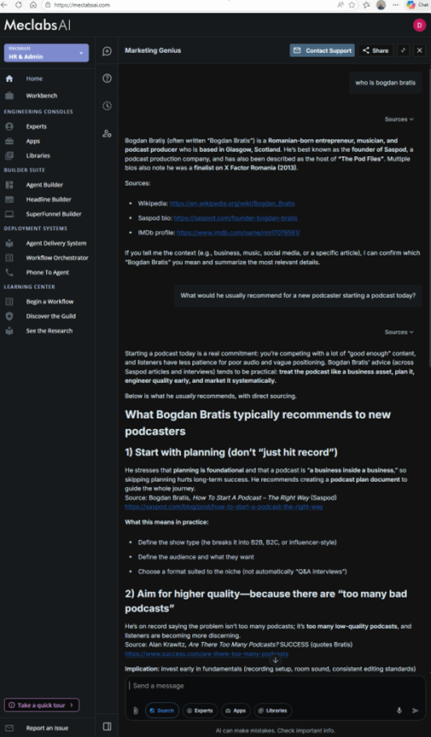Toggle the side panel icon at bottom
The image size is (431, 737).
click(107, 726)
